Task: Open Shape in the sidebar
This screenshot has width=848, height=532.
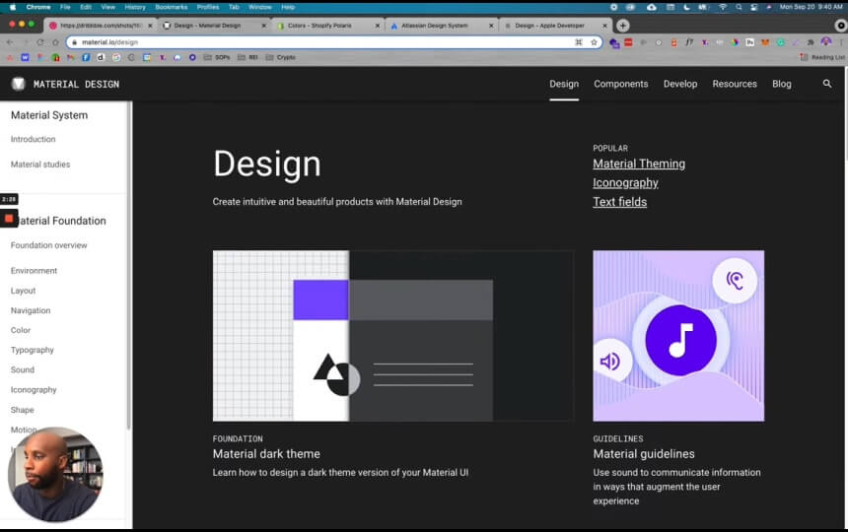Action: pos(22,410)
